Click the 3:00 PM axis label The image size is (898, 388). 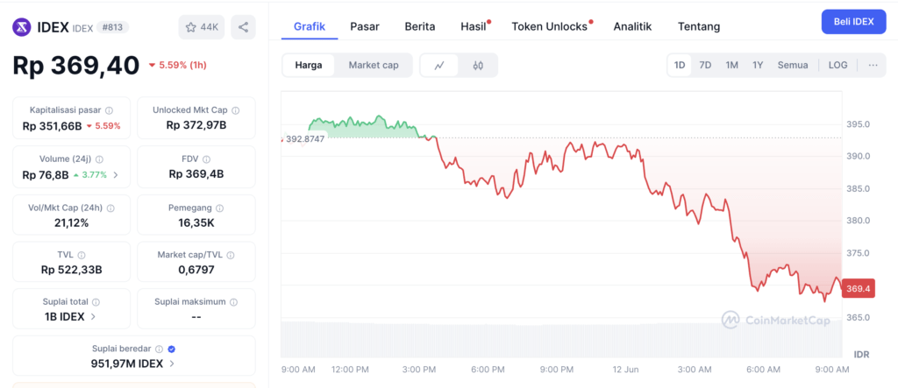[x=419, y=370]
